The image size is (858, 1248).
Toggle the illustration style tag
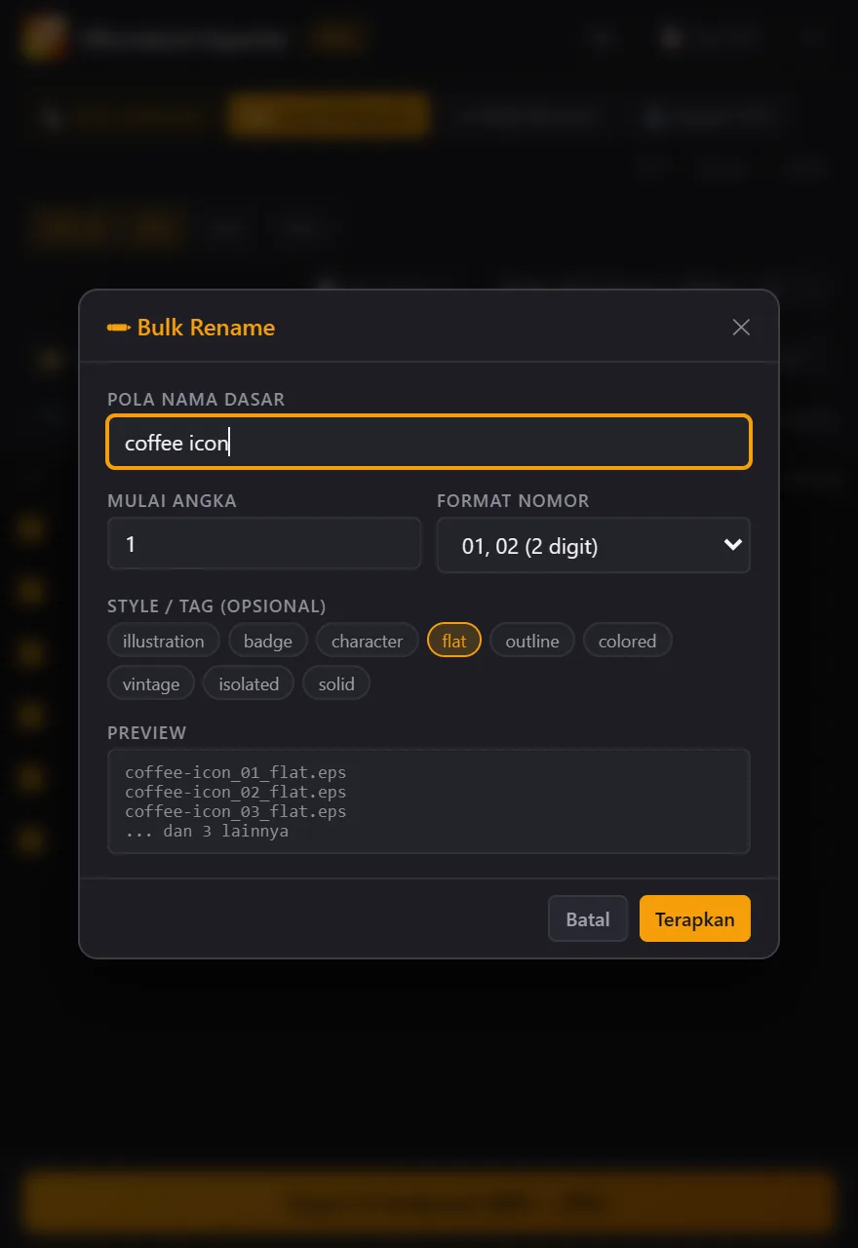coord(164,641)
